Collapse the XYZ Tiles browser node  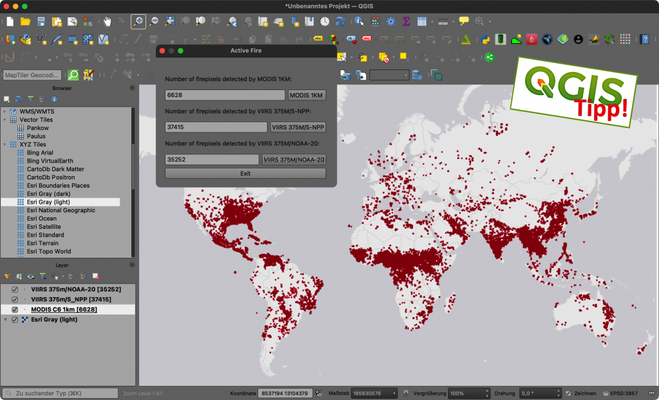pyautogui.click(x=5, y=145)
